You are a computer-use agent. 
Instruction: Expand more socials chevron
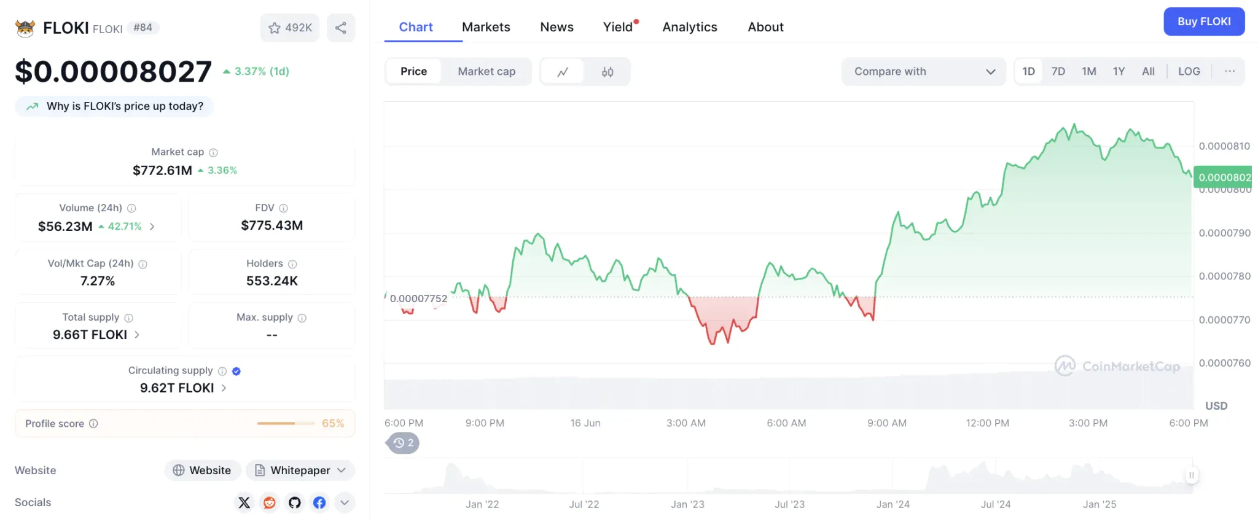point(345,502)
